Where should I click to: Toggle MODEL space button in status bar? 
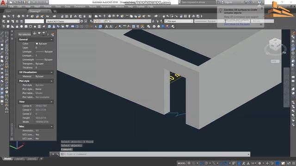click(181, 163)
